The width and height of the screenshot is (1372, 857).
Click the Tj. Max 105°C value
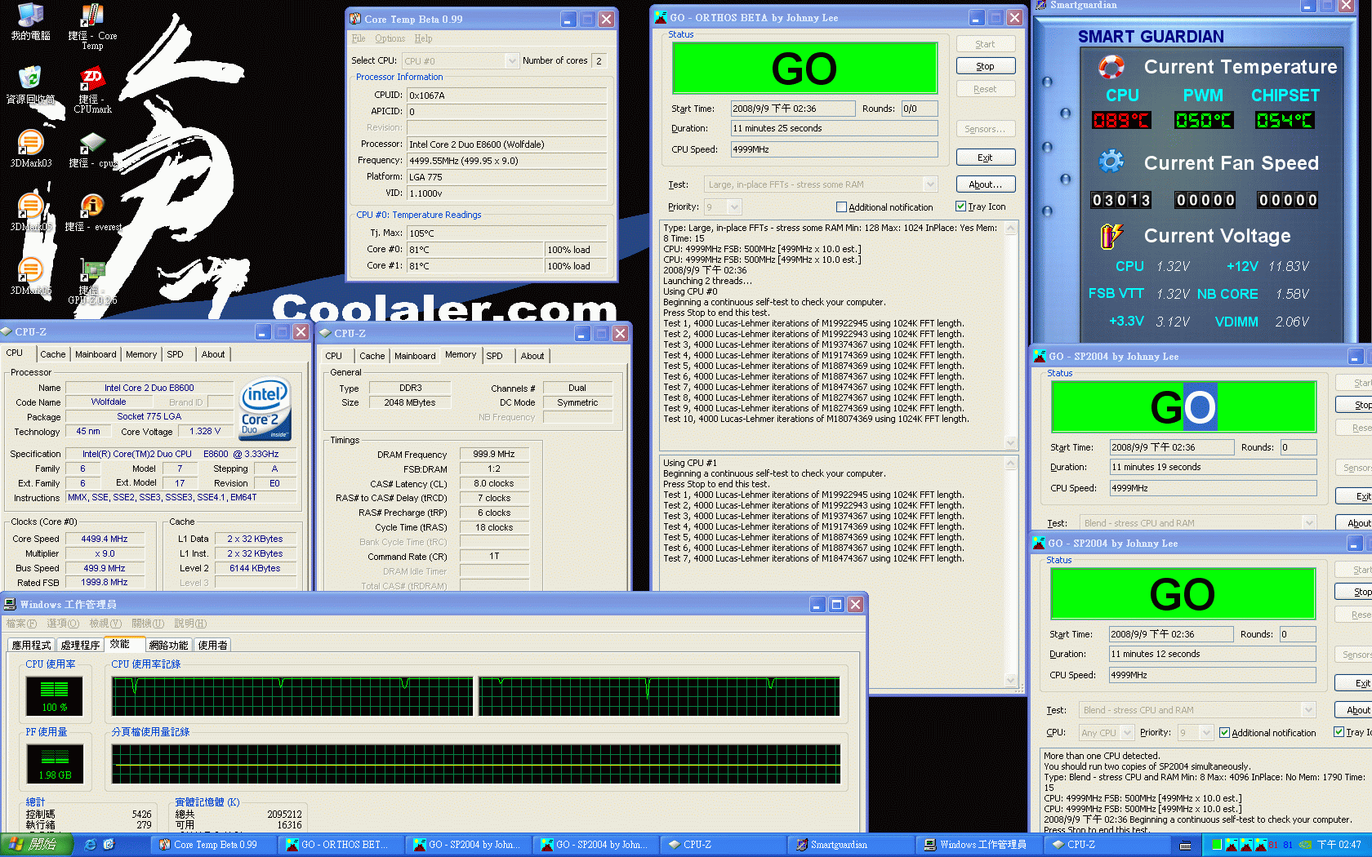[507, 233]
